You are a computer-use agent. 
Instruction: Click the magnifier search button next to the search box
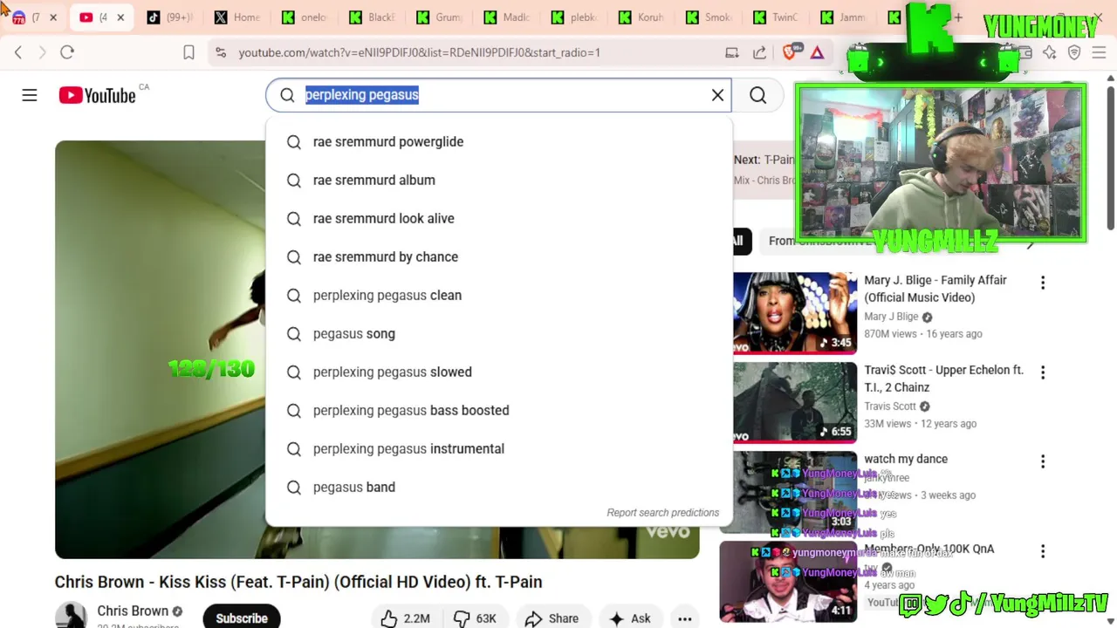757,95
